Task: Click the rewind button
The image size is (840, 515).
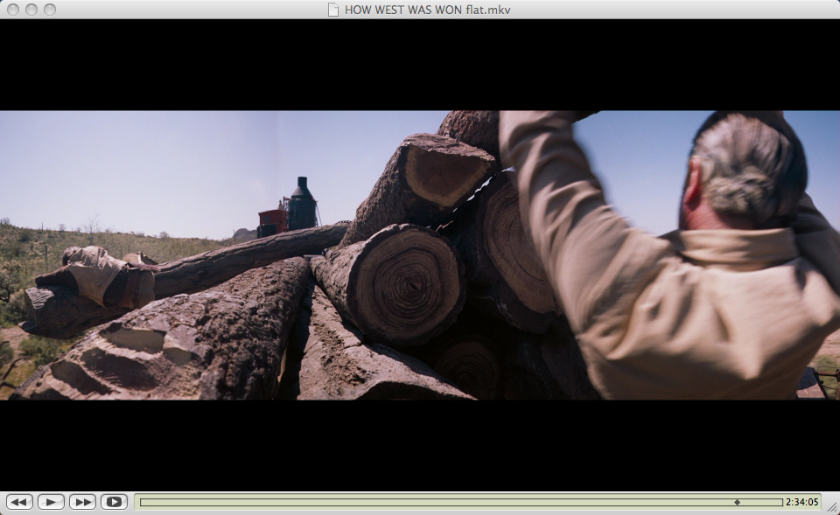Action: click(x=19, y=502)
